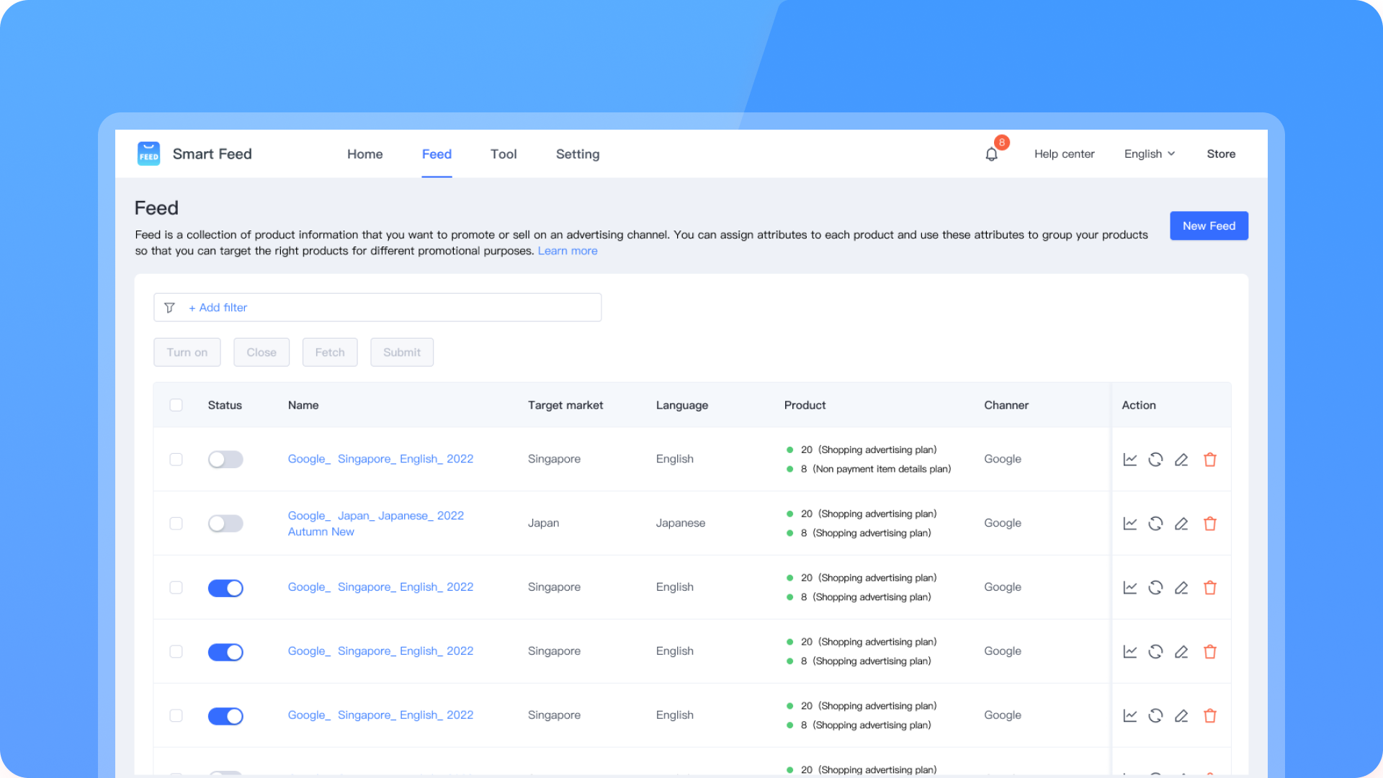Expand the English language dropdown
This screenshot has height=778, width=1383.
pos(1150,154)
